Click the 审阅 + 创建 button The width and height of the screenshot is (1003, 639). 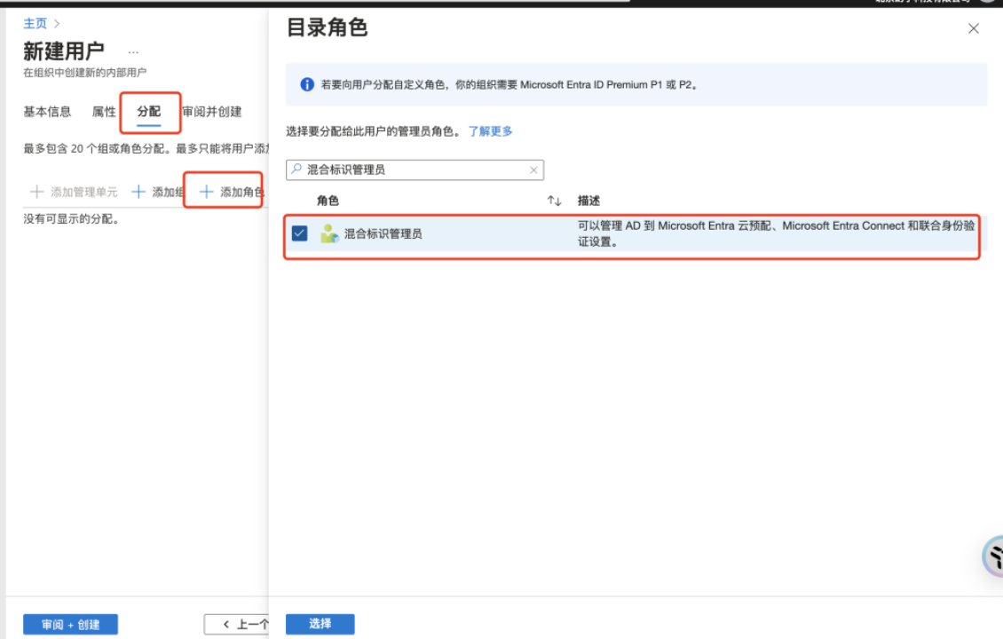pos(70,624)
